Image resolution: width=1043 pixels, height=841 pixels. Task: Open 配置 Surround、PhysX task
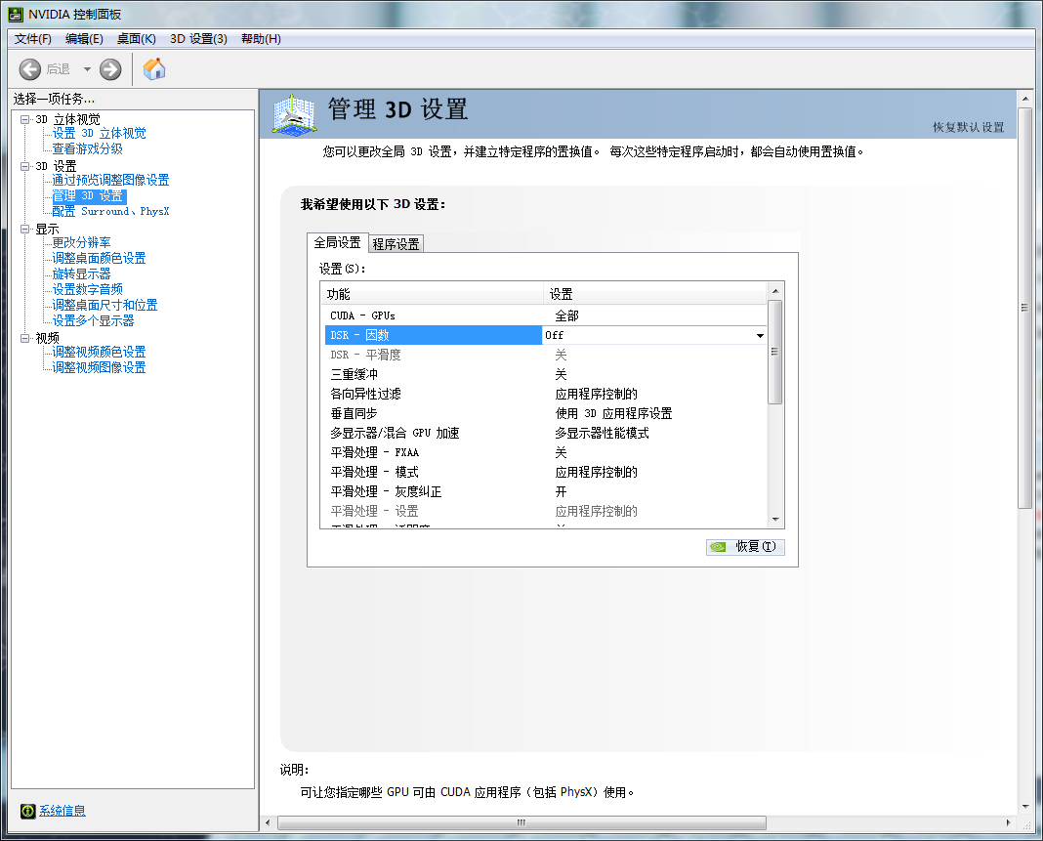[111, 211]
